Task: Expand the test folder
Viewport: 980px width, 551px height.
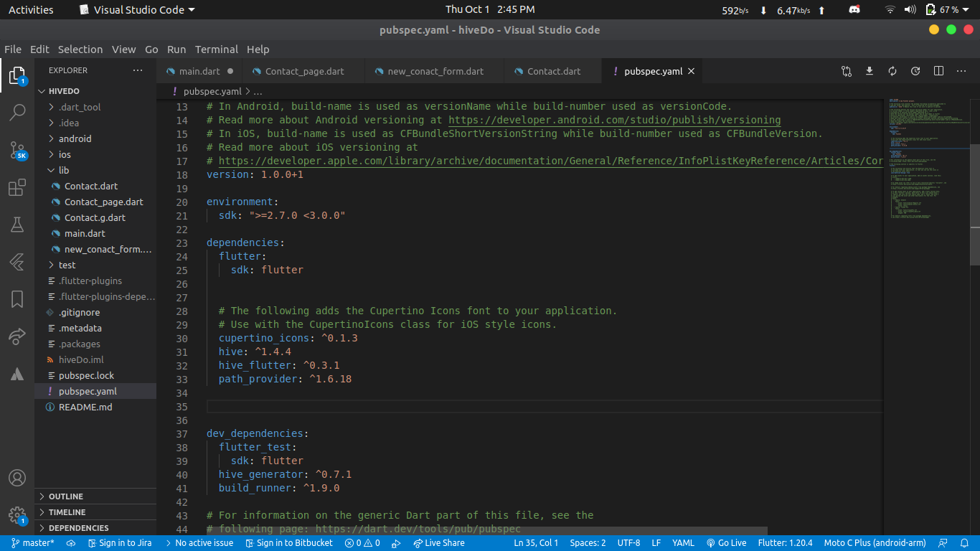Action: (x=95, y=265)
